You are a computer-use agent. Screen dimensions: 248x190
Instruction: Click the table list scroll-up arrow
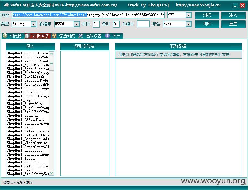52,54
